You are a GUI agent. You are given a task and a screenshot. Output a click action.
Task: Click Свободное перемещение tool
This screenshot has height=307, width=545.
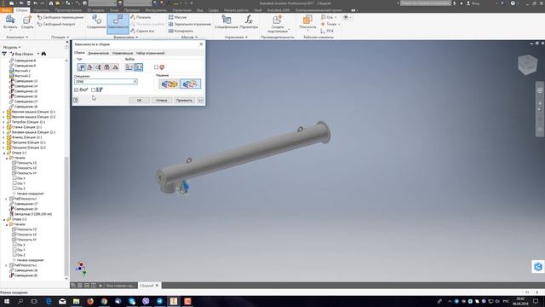pyautogui.click(x=60, y=17)
